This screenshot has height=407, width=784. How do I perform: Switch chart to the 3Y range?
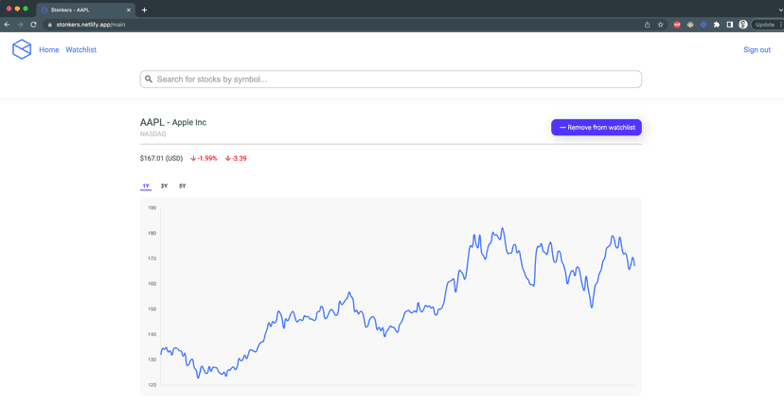coord(164,186)
